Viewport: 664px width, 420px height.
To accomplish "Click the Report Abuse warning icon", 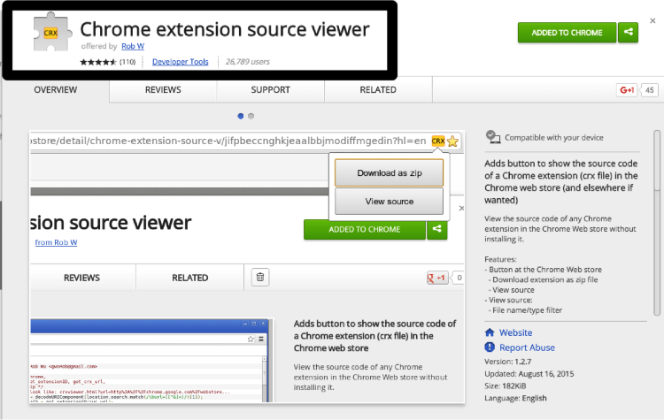I will pos(490,347).
